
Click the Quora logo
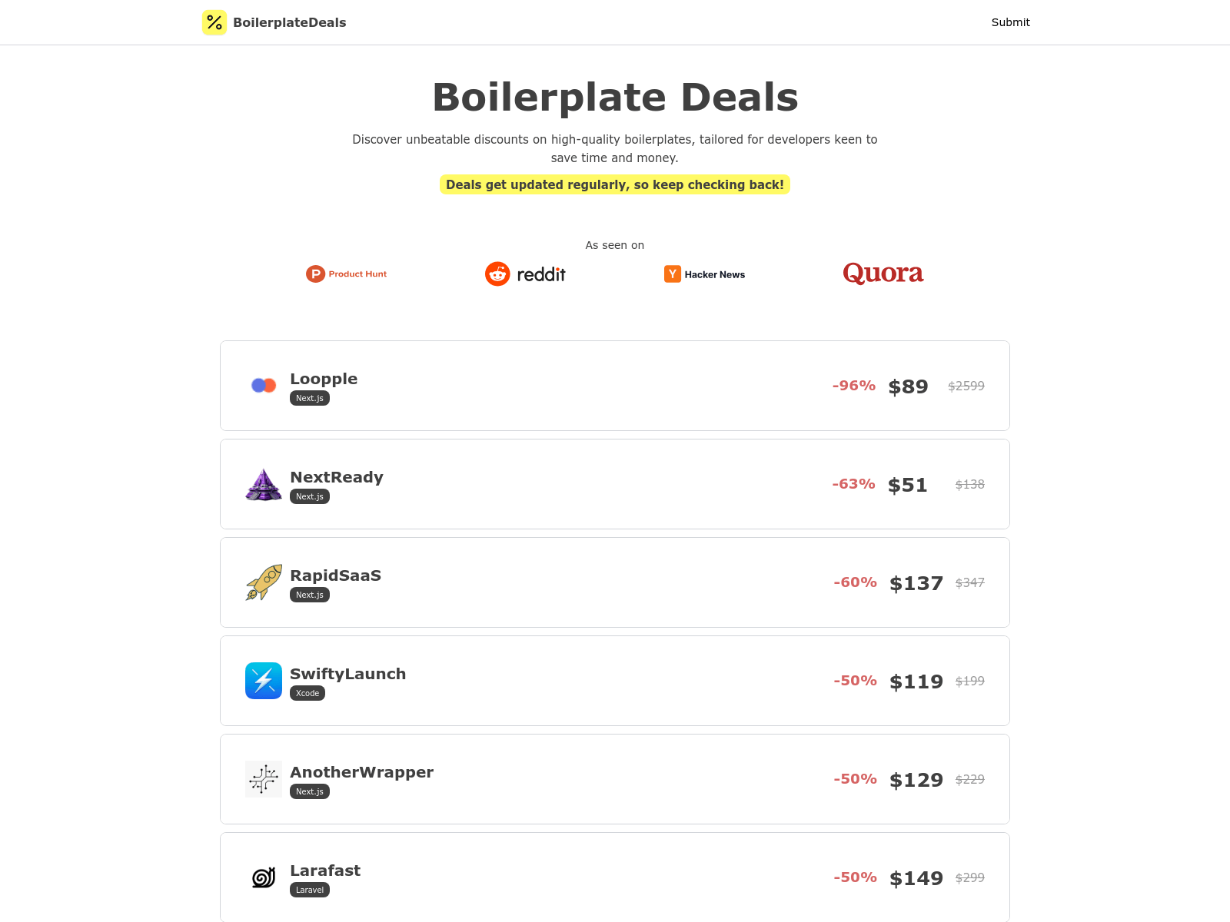(883, 274)
